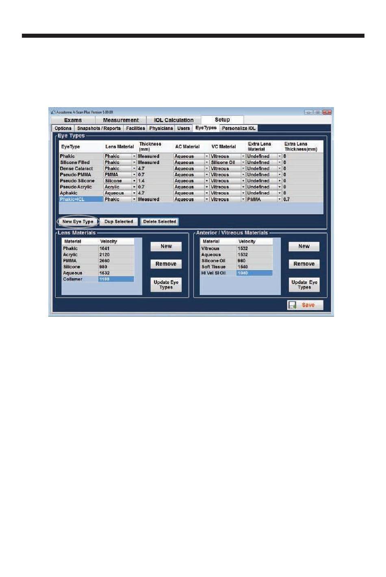Click Update Eye Types in Anterior / Vitreous Materials
386x577 pixels.
tap(304, 284)
